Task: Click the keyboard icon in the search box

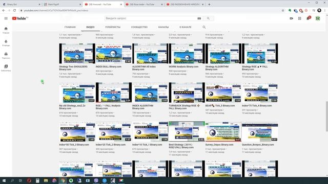Action: click(x=199, y=18)
